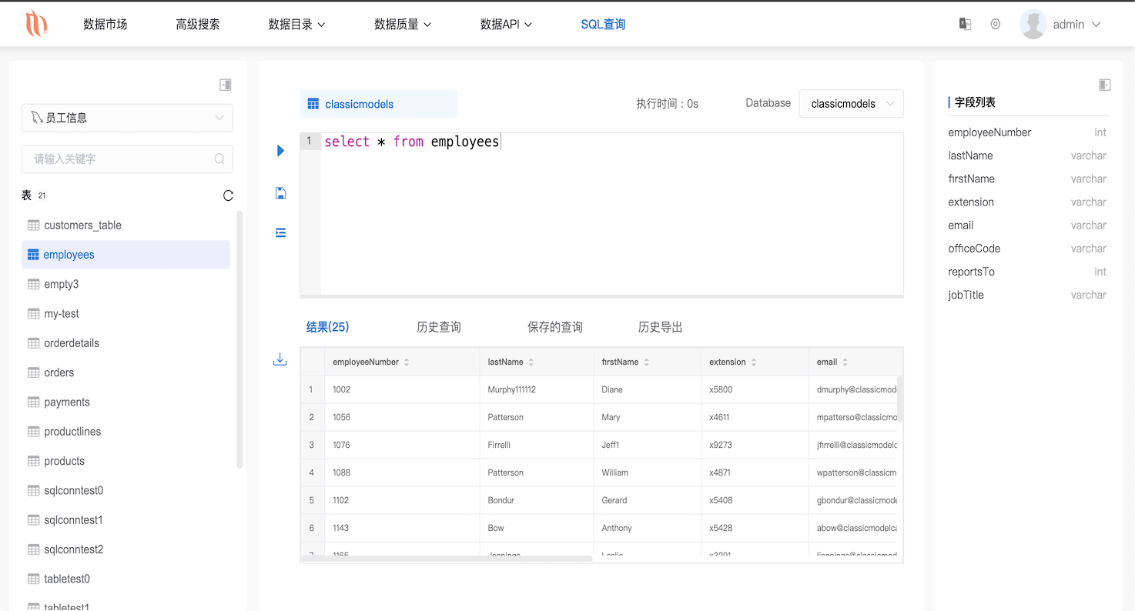This screenshot has width=1135, height=611.
Task: Refresh the table list
Action: [228, 195]
